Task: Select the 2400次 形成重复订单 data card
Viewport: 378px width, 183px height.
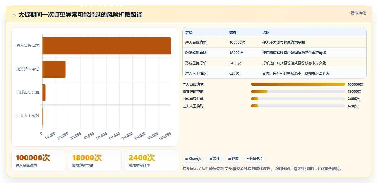Action: pyautogui.click(x=152, y=161)
